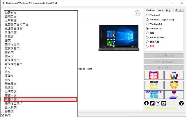187x118 pixels.
Task: Open the question mark help icon
Action: (181, 103)
